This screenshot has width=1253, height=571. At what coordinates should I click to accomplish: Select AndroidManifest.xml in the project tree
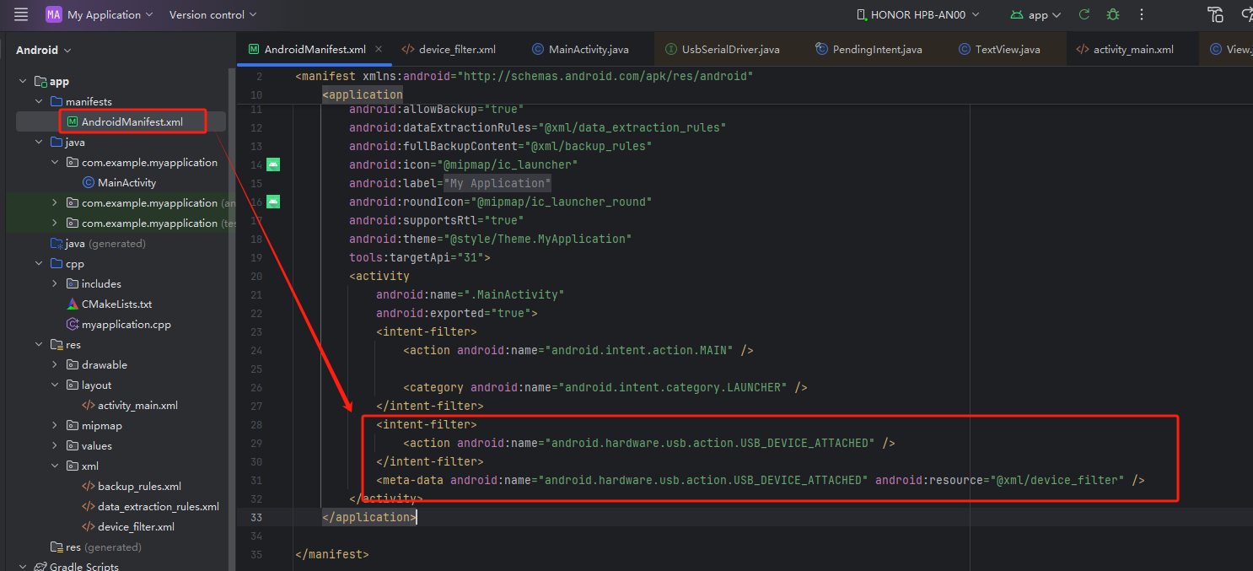click(124, 121)
